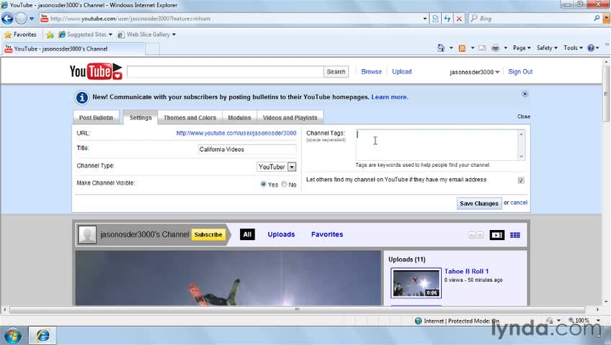This screenshot has height=345, width=611.
Task: Open the channel URL link
Action: 236,133
